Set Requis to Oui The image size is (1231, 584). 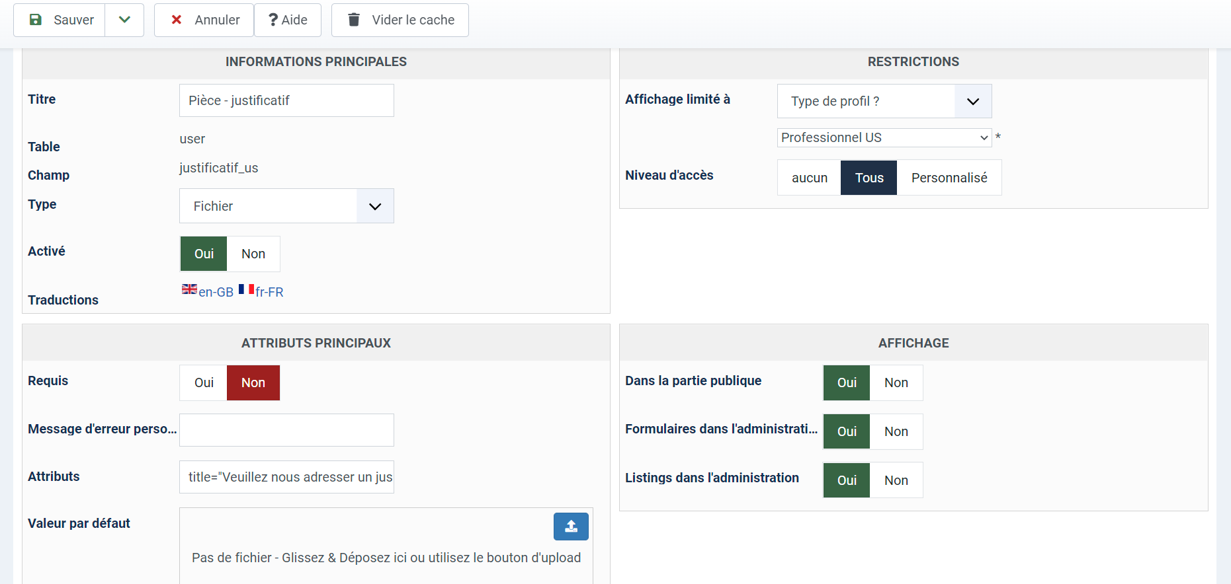(x=204, y=383)
